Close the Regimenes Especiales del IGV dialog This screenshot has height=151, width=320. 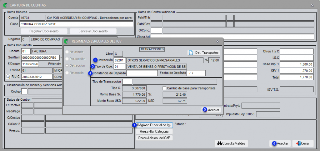tap(217, 41)
